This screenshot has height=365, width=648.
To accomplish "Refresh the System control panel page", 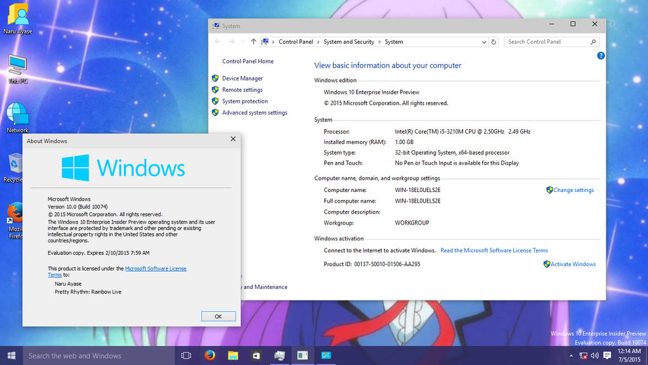I will [x=494, y=42].
